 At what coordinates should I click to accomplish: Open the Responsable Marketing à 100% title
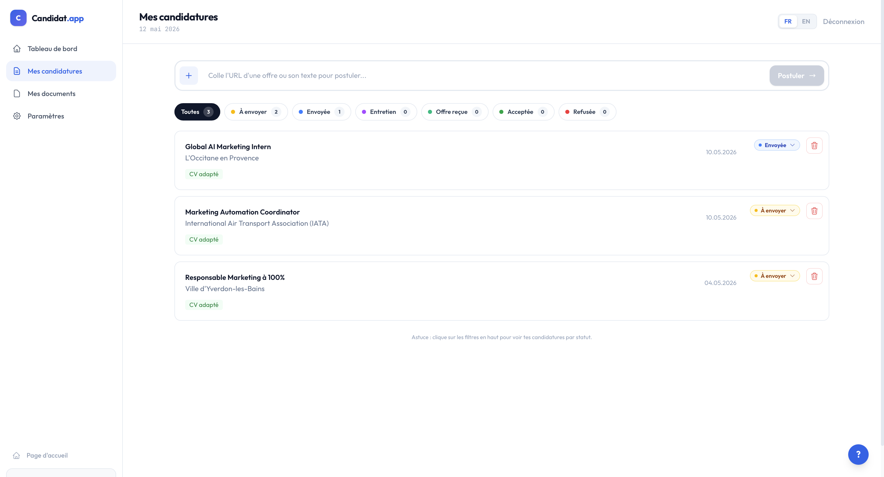point(235,278)
